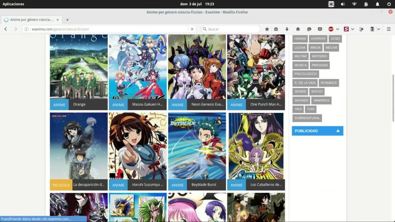
Task: Bookmark this page using the star icon
Action: point(267,29)
